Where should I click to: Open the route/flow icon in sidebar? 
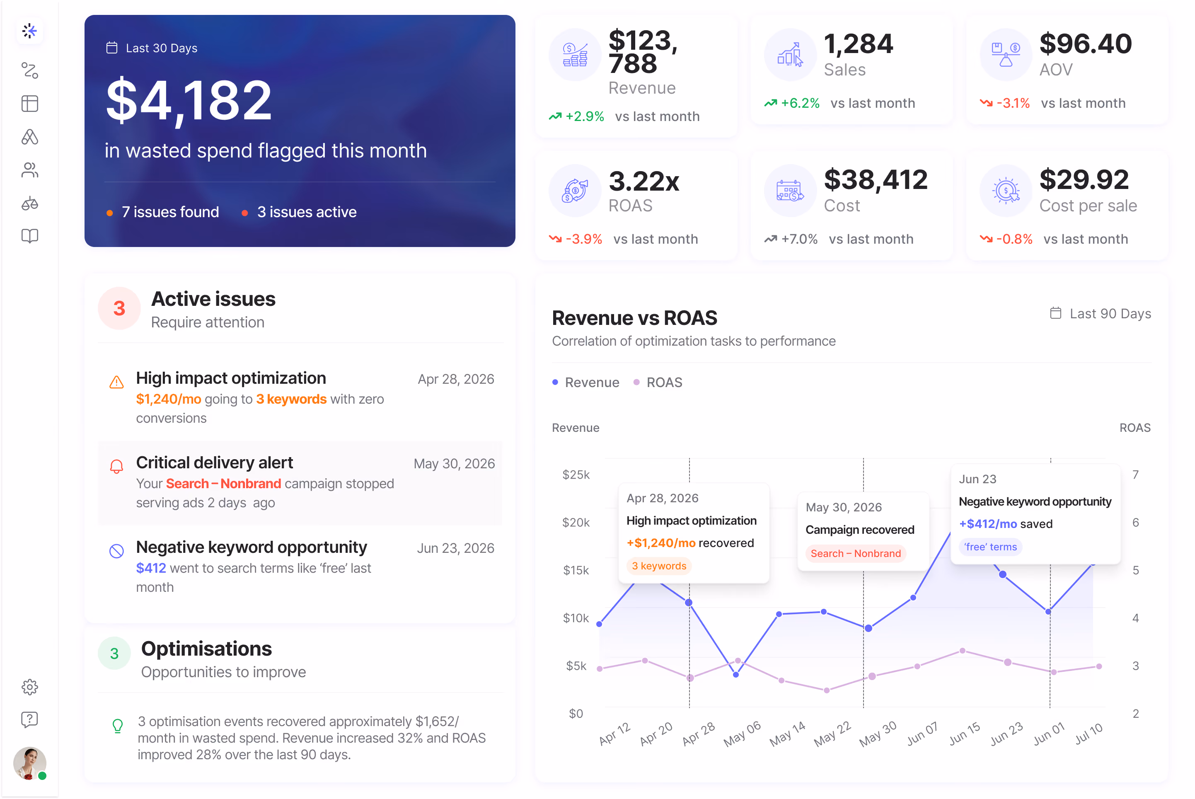(x=29, y=70)
